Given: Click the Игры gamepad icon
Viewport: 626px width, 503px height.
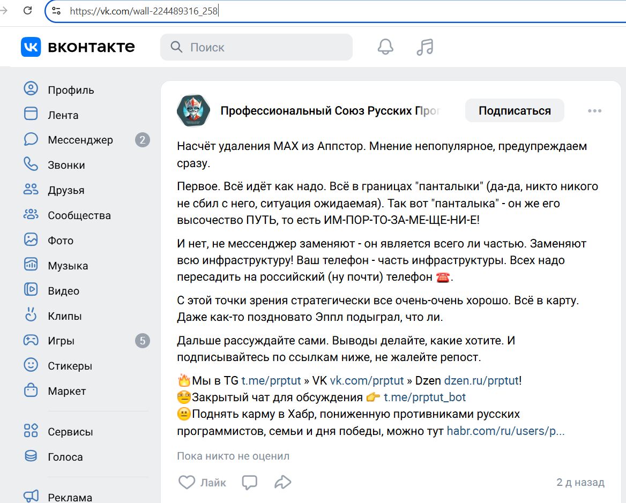Looking at the screenshot, I should (x=31, y=340).
